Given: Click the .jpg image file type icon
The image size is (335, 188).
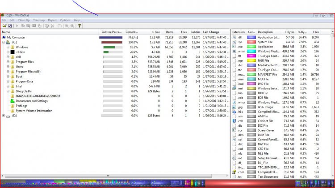Looking at the screenshot, I should 234,107.
